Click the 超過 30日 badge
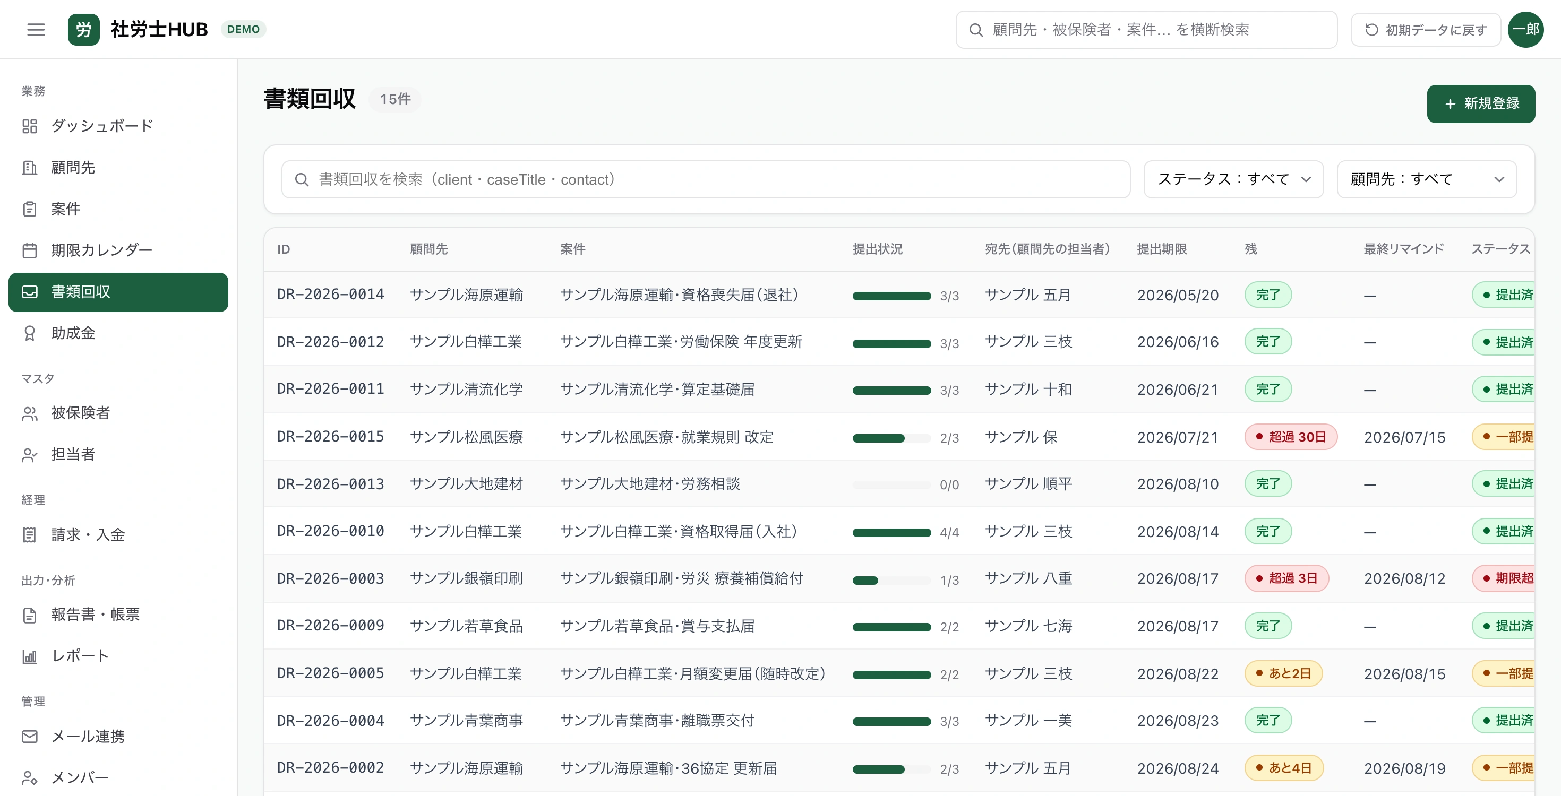 pos(1290,437)
